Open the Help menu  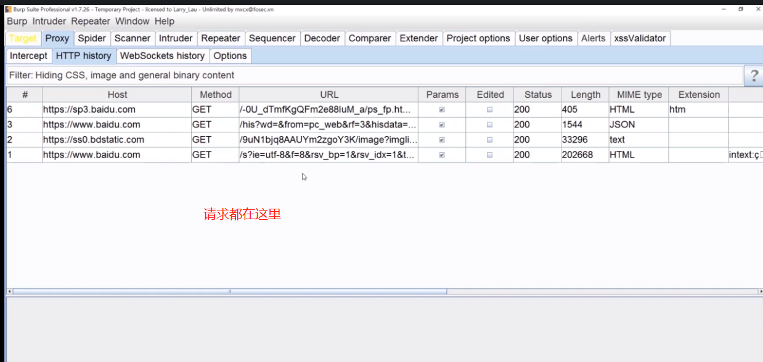165,22
